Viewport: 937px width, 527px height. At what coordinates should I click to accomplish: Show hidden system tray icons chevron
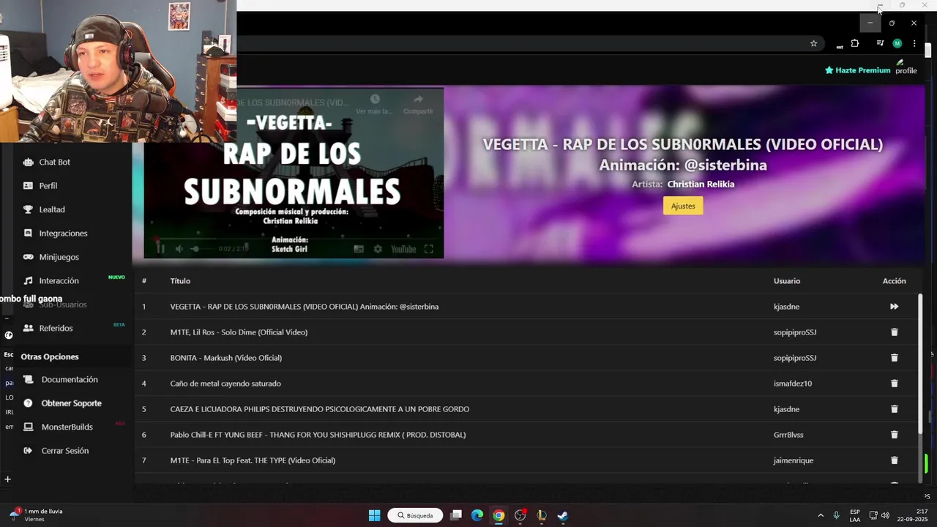(820, 515)
